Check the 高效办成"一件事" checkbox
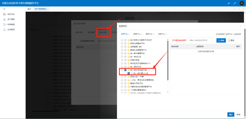This screenshot has width=246, height=119. (125, 77)
